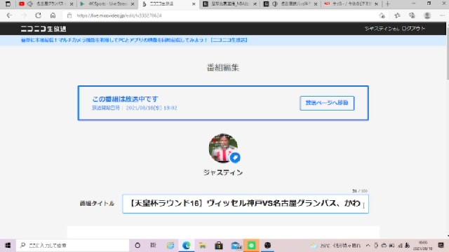Switch to the 4K Sports Live Stream tab
Screen dimensions: 449x252
click(107, 4)
